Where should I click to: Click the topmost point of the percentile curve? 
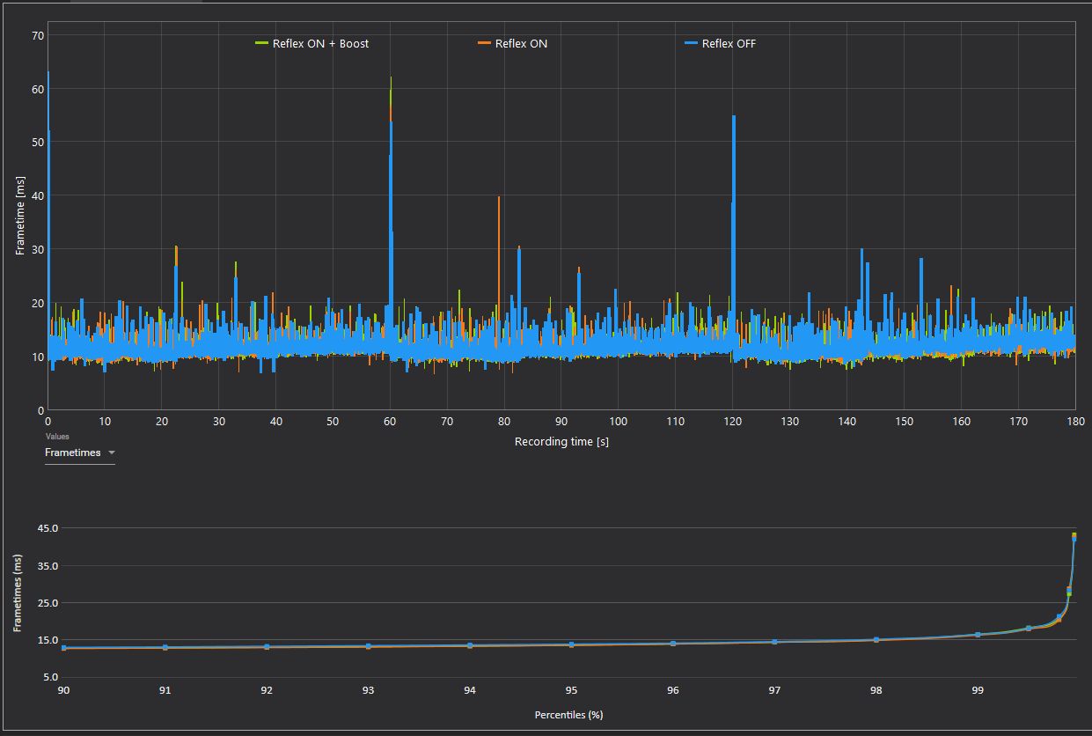1074,535
